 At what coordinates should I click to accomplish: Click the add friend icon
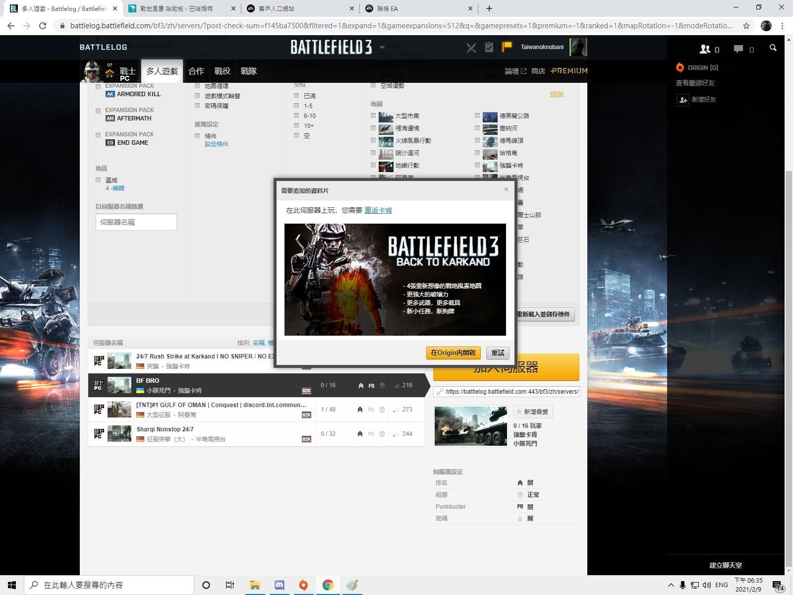tap(683, 100)
